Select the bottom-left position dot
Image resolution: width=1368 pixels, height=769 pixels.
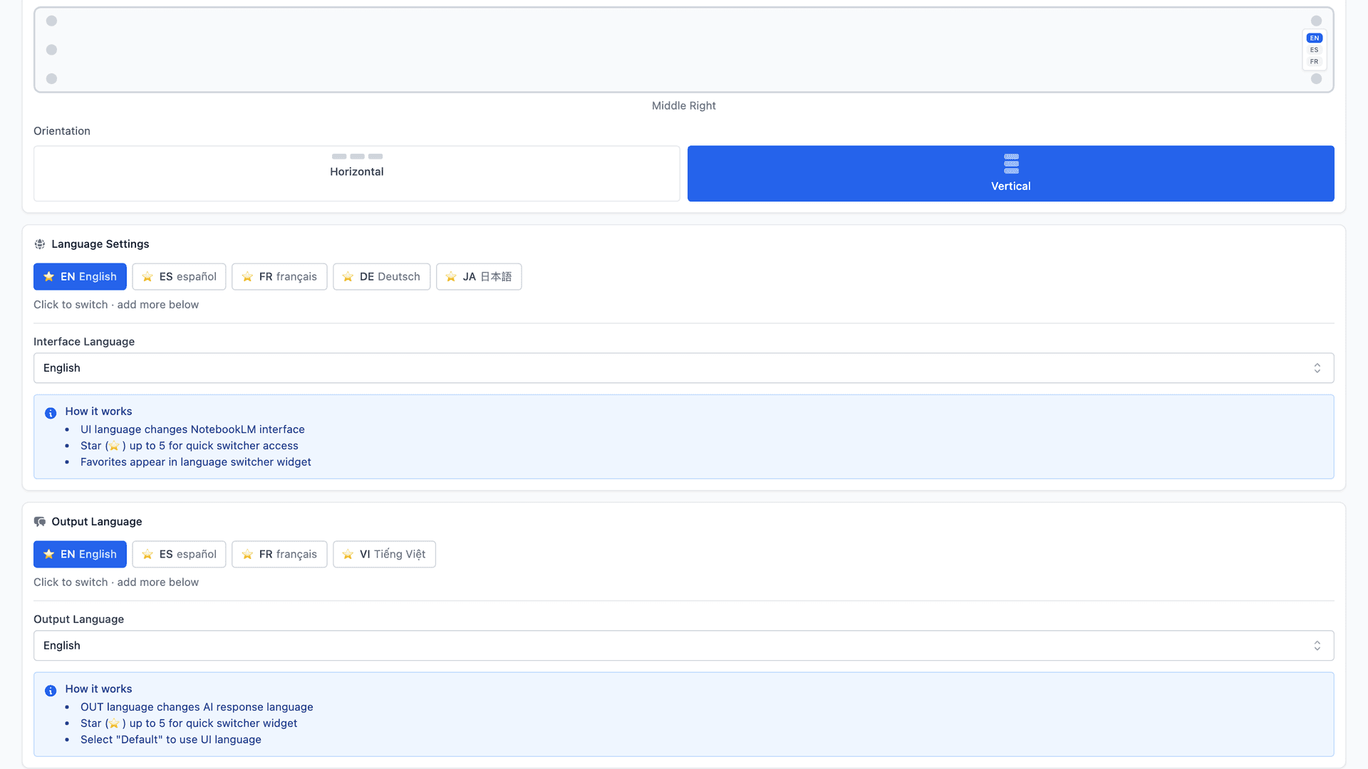(x=51, y=78)
